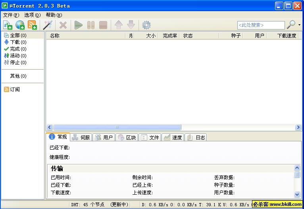Click the Add Torrent toolbar icon
The width and height of the screenshot is (304, 209).
[x=8, y=25]
